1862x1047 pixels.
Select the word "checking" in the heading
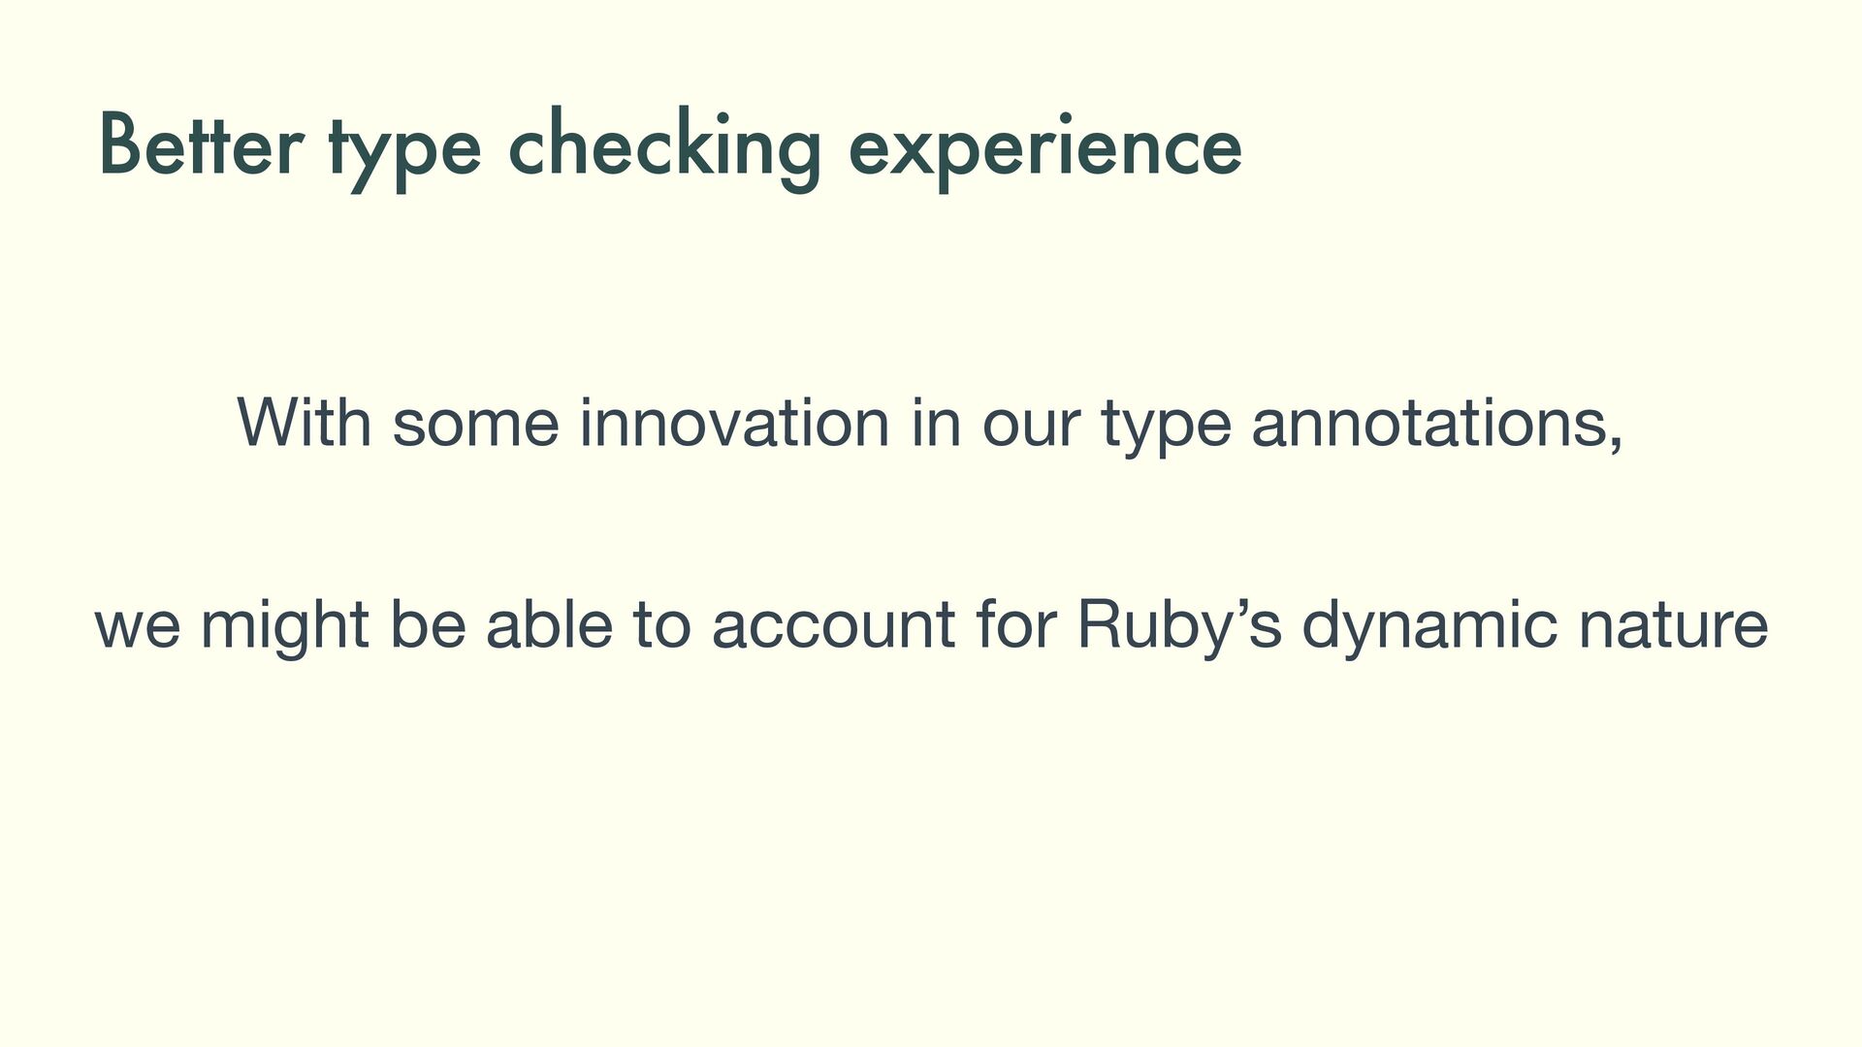[664, 147]
